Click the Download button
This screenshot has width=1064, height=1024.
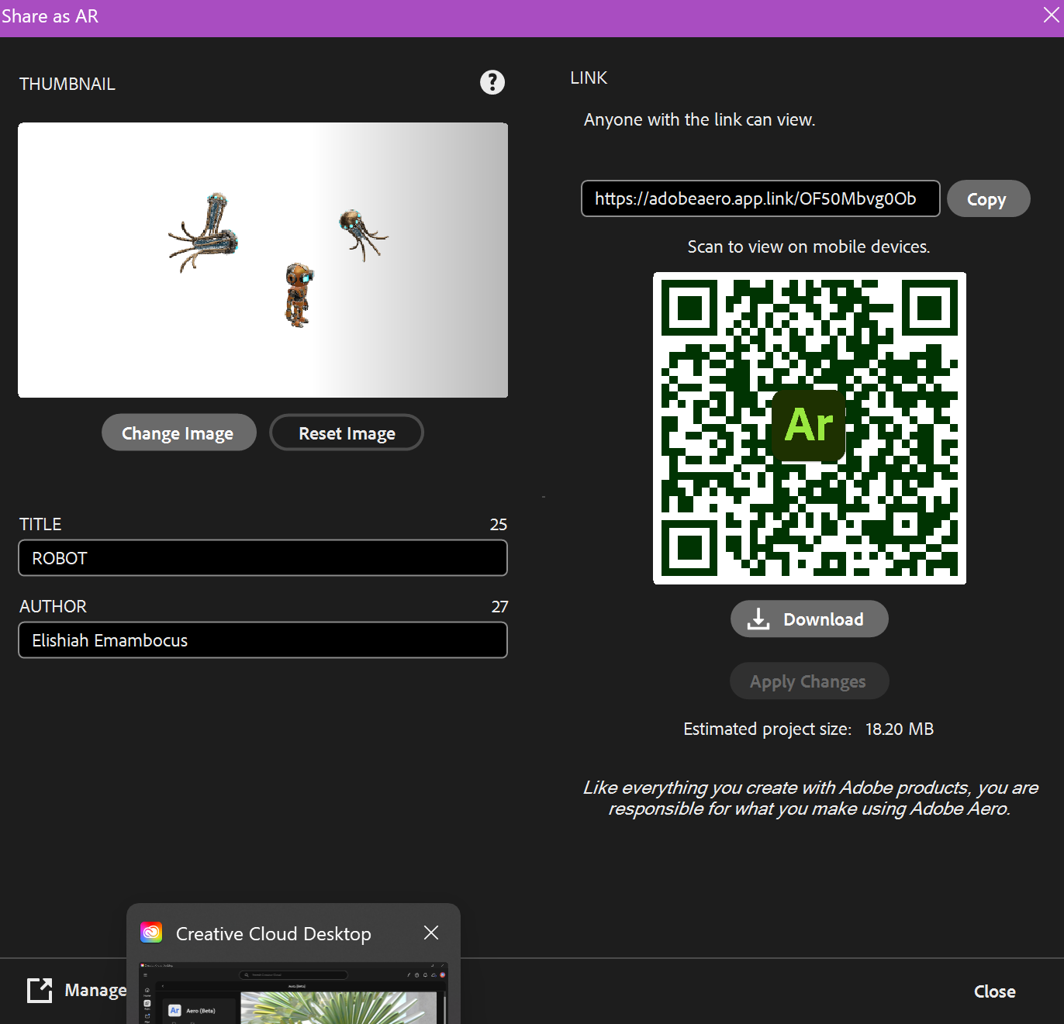pyautogui.click(x=810, y=619)
